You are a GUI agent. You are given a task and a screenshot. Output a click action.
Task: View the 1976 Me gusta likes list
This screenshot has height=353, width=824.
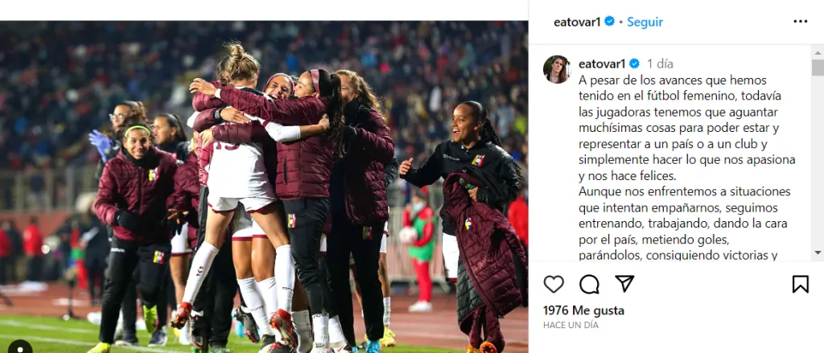coord(584,310)
